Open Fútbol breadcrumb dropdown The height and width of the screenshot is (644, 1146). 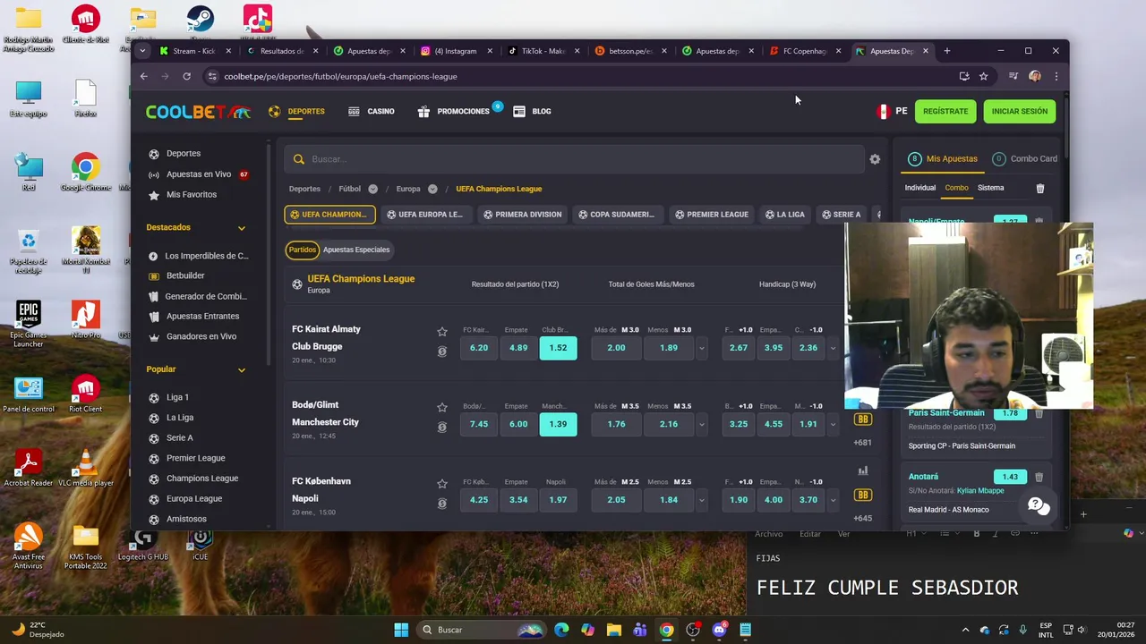[372, 189]
